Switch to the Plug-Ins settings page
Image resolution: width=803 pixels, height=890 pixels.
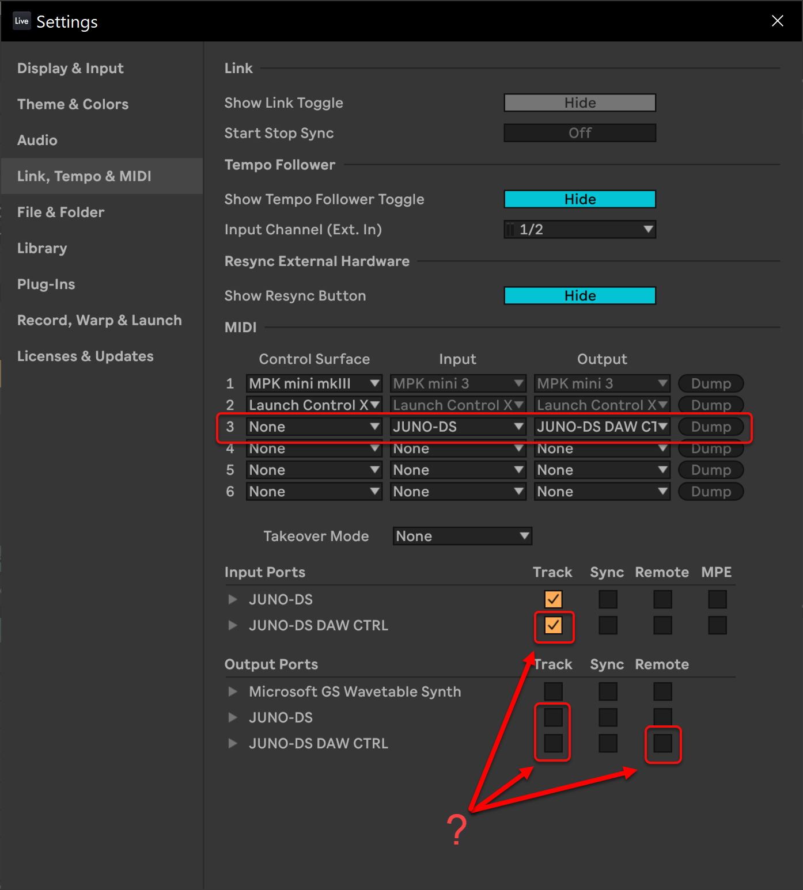pos(46,284)
